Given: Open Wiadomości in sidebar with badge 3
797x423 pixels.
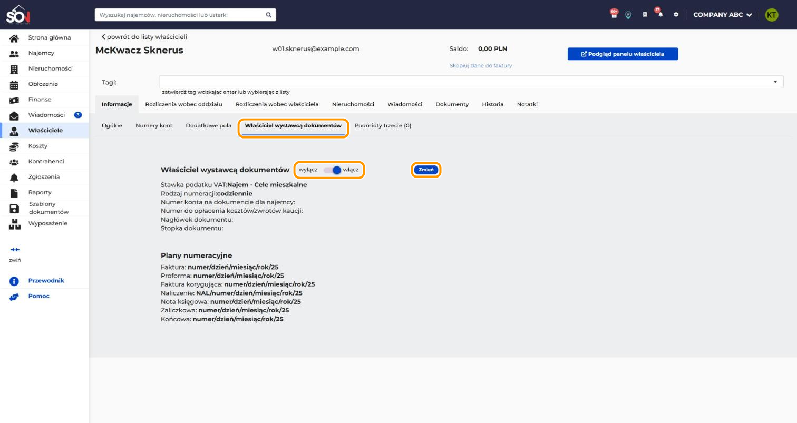Looking at the screenshot, I should (x=44, y=115).
